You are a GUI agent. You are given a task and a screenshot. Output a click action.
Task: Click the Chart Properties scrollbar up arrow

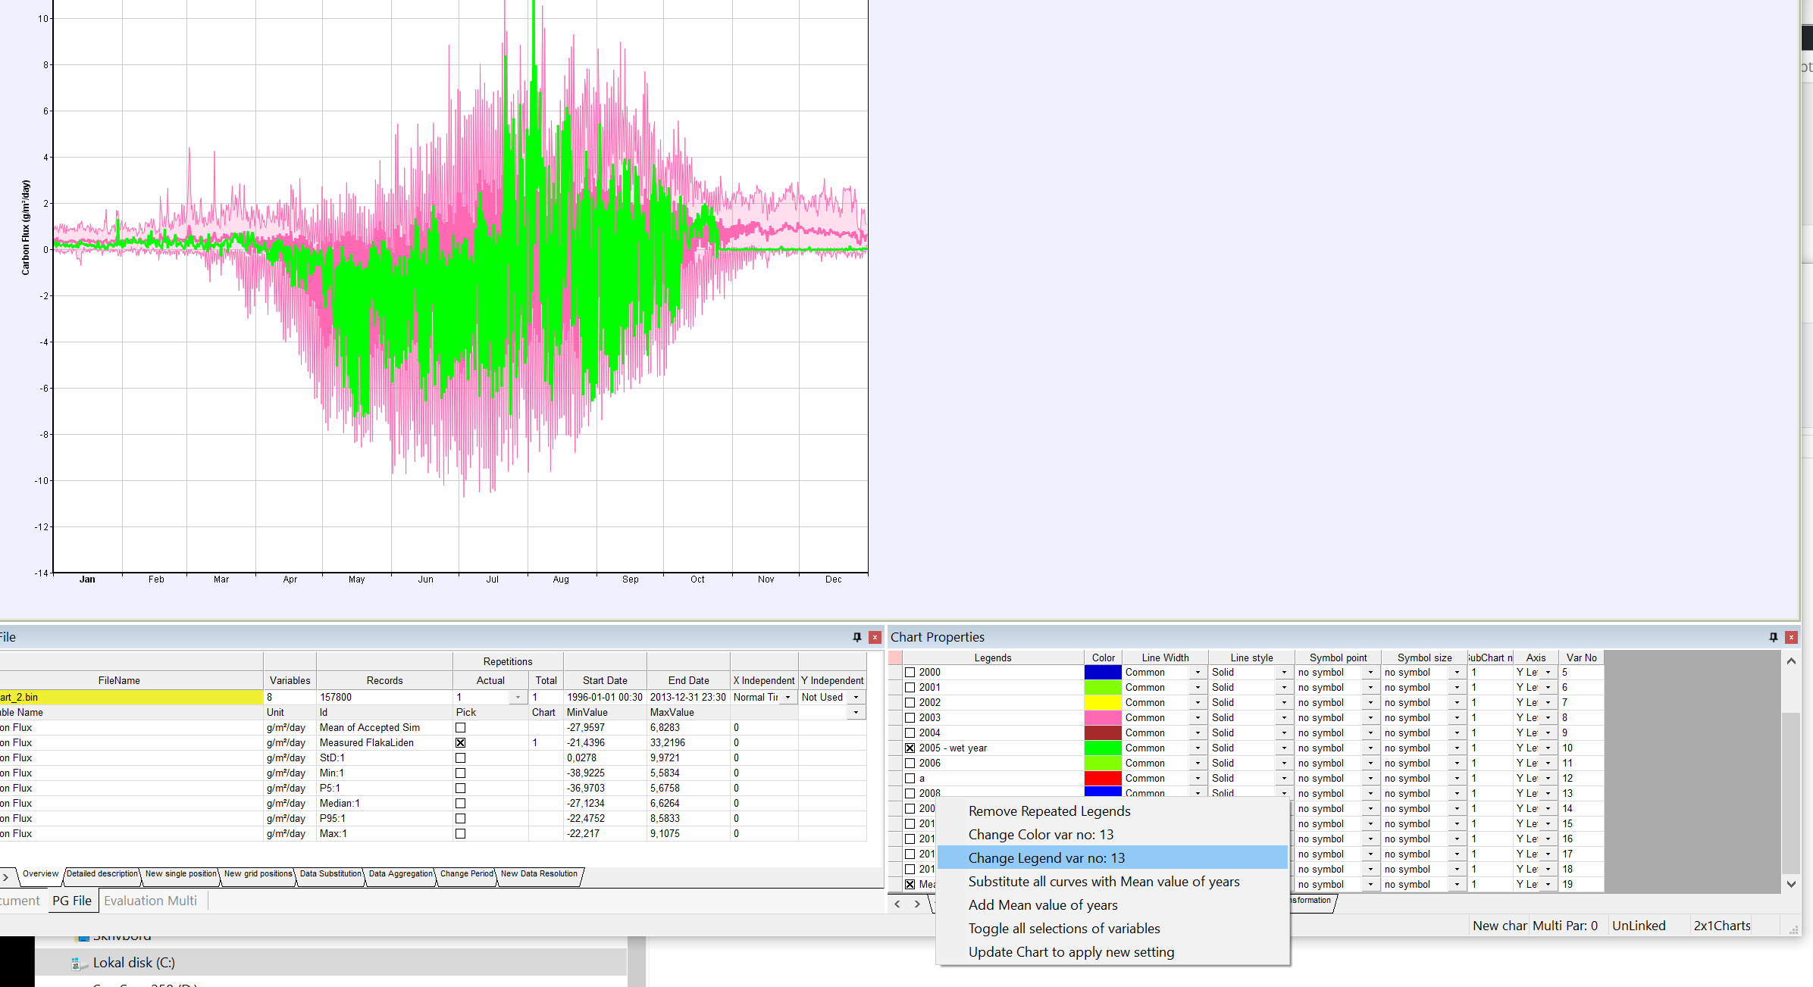click(x=1791, y=661)
